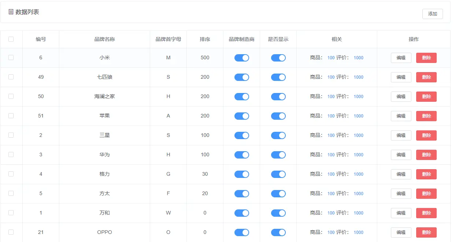Select the 三星 row checkbox

pos(11,135)
